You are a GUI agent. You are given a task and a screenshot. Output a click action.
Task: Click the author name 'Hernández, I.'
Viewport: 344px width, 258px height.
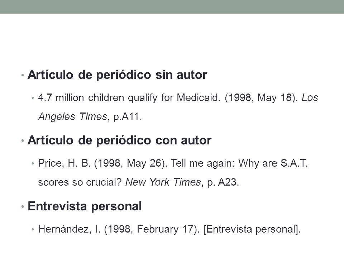(x=69, y=229)
